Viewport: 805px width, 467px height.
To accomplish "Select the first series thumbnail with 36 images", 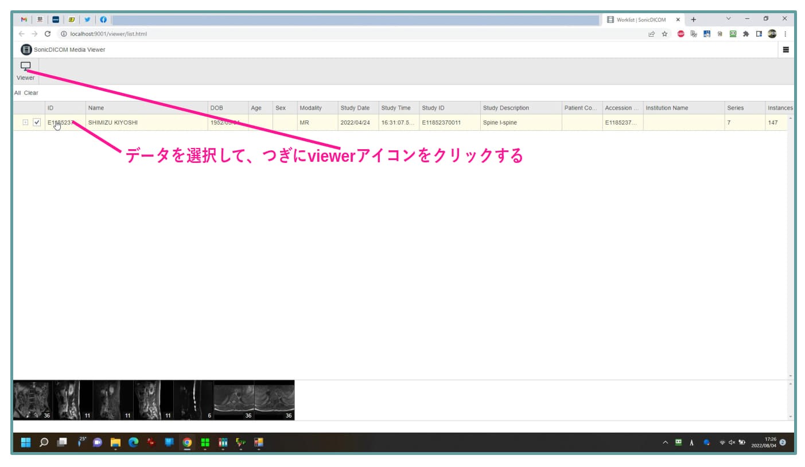I will (33, 400).
